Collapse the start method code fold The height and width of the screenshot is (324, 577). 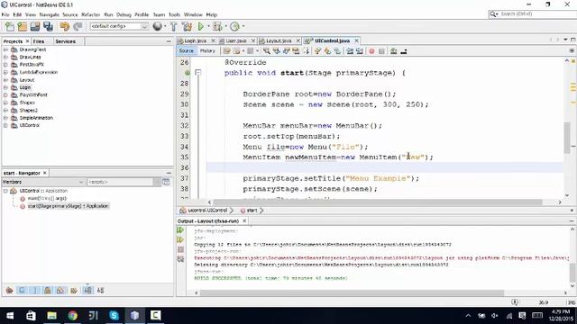click(x=198, y=72)
